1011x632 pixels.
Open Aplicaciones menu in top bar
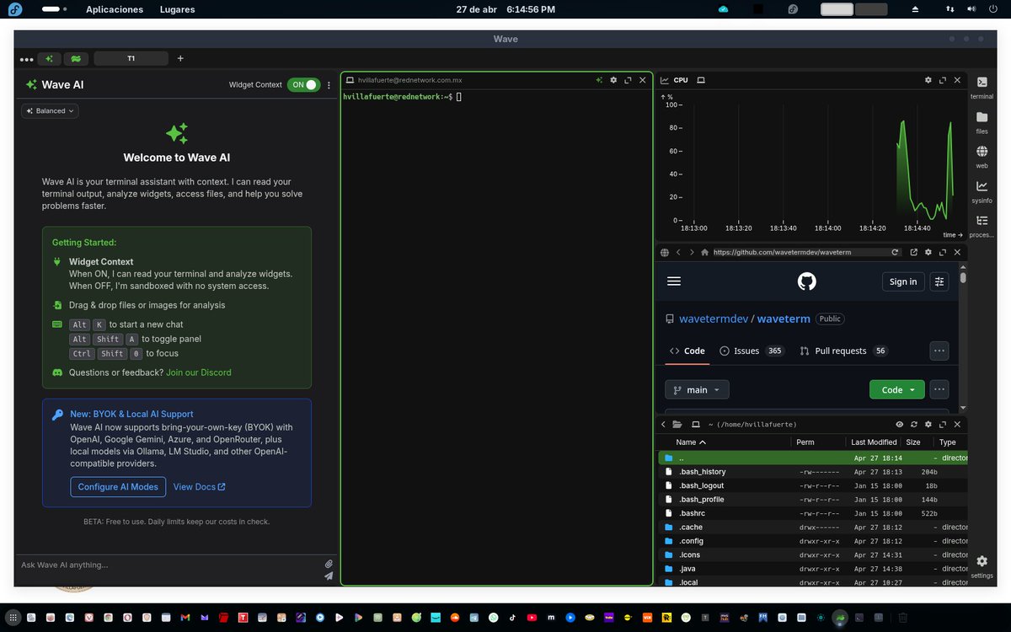click(x=115, y=9)
